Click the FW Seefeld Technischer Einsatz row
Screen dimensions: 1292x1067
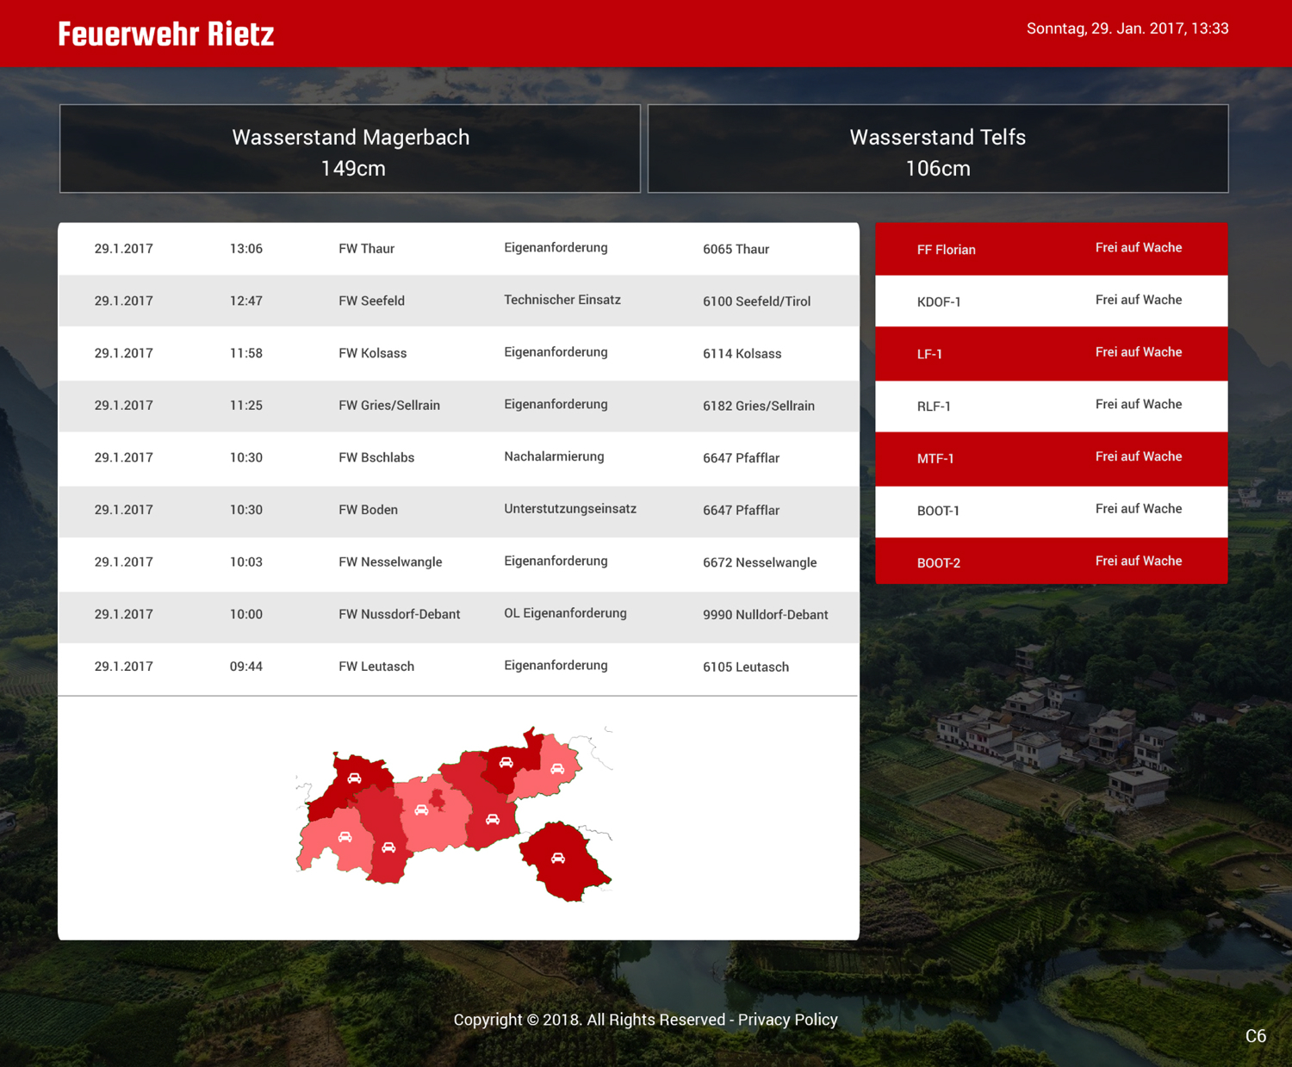[458, 301]
